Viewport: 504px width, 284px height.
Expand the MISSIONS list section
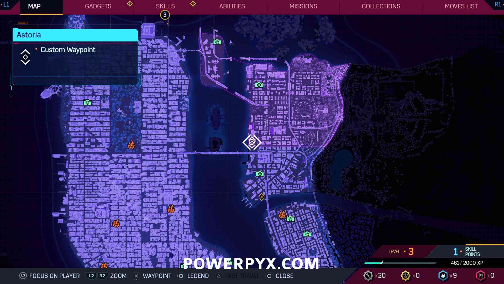pos(303,6)
